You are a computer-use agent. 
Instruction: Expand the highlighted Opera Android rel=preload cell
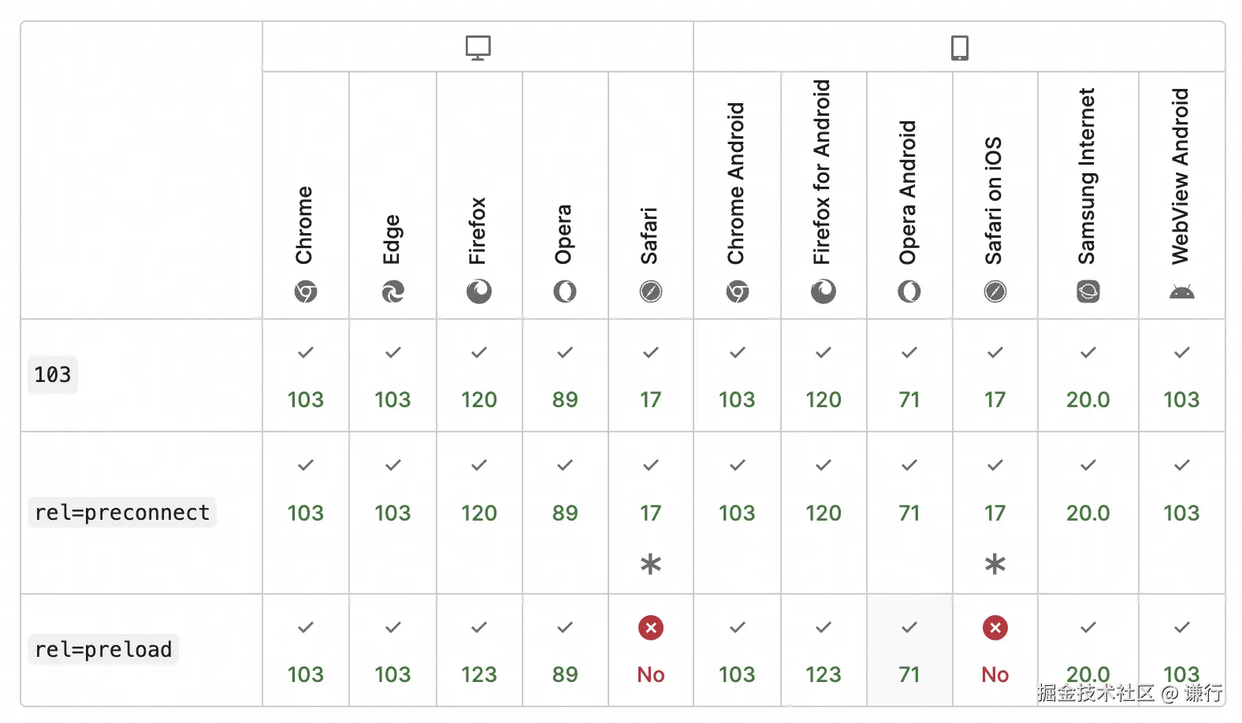point(909,651)
